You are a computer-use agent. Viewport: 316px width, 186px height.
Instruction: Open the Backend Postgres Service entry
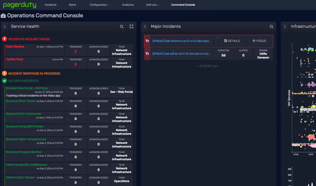(24, 152)
